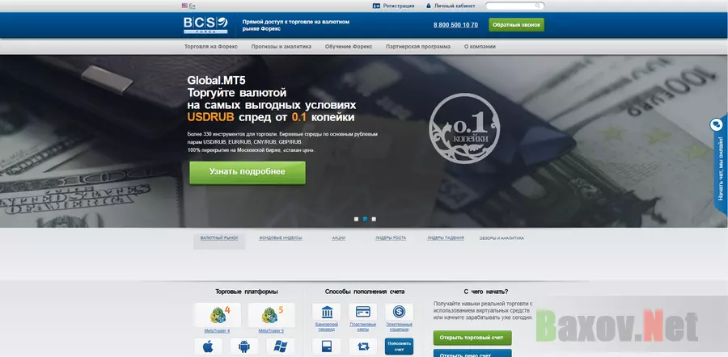Click the Обратный звонок button
Screen dimensions: 728x357
point(516,25)
